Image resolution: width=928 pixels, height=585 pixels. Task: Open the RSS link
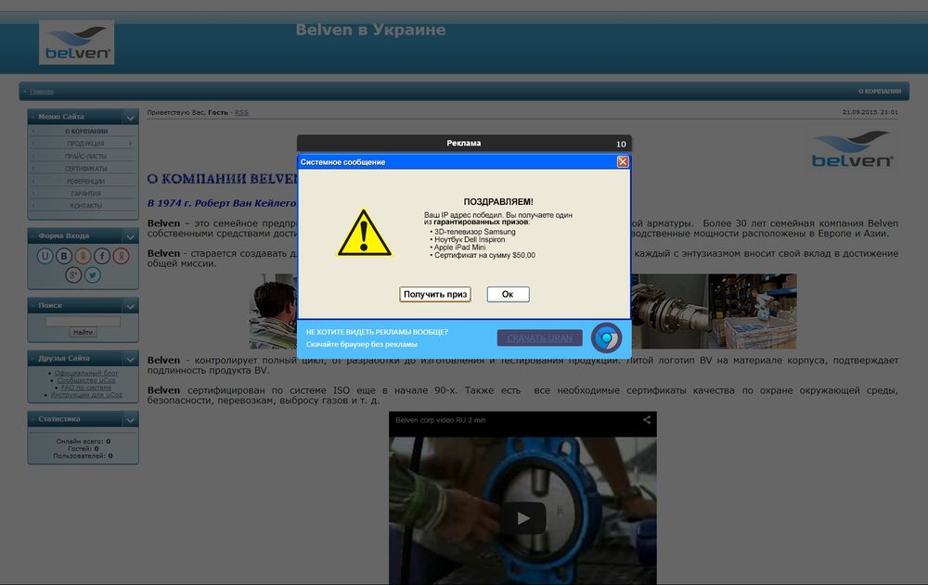coord(241,112)
